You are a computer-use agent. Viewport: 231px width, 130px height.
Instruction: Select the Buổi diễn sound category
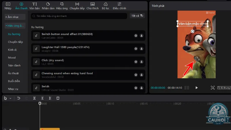coord(14,81)
